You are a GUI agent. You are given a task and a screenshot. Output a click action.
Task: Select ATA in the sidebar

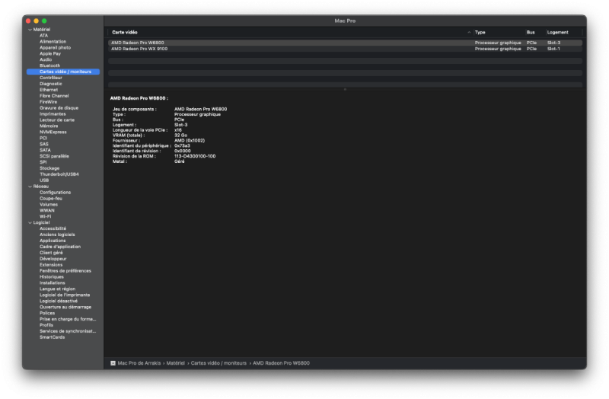[43, 35]
